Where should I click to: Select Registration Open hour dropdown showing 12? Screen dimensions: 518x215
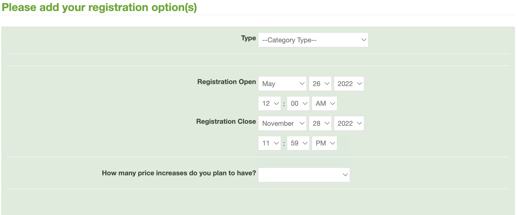coord(269,103)
